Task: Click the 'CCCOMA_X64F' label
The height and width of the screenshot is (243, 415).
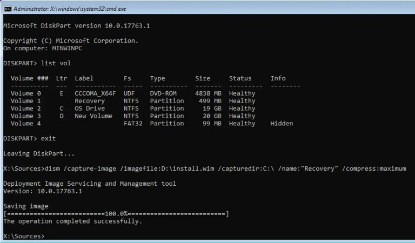Action: (95, 93)
